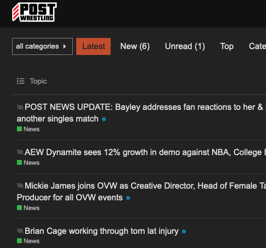Click the POST Wrestling logo
The image size is (266, 248).
tap(34, 12)
